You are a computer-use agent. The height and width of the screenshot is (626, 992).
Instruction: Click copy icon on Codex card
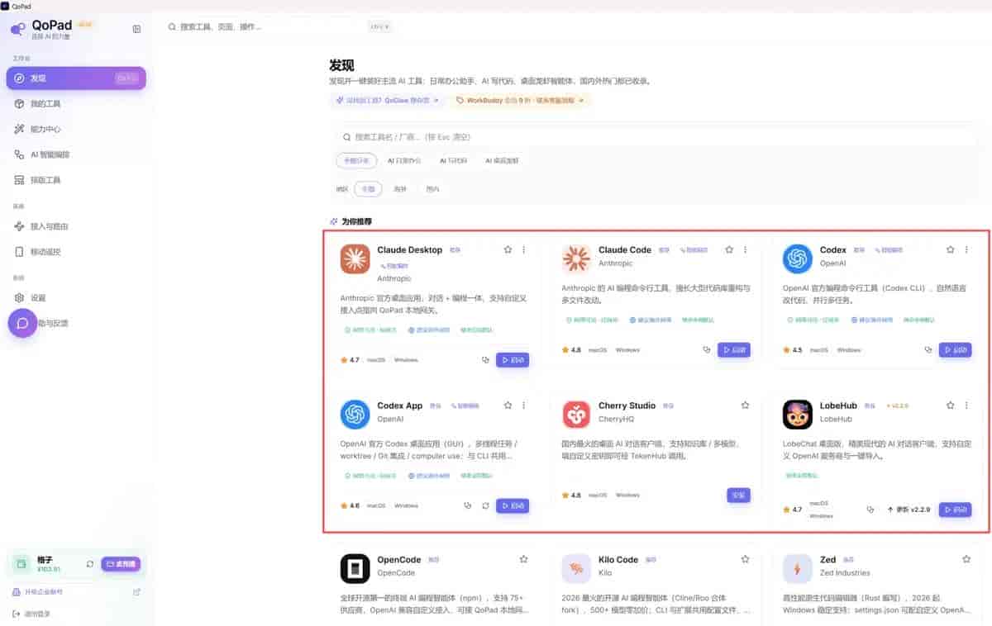coord(928,350)
